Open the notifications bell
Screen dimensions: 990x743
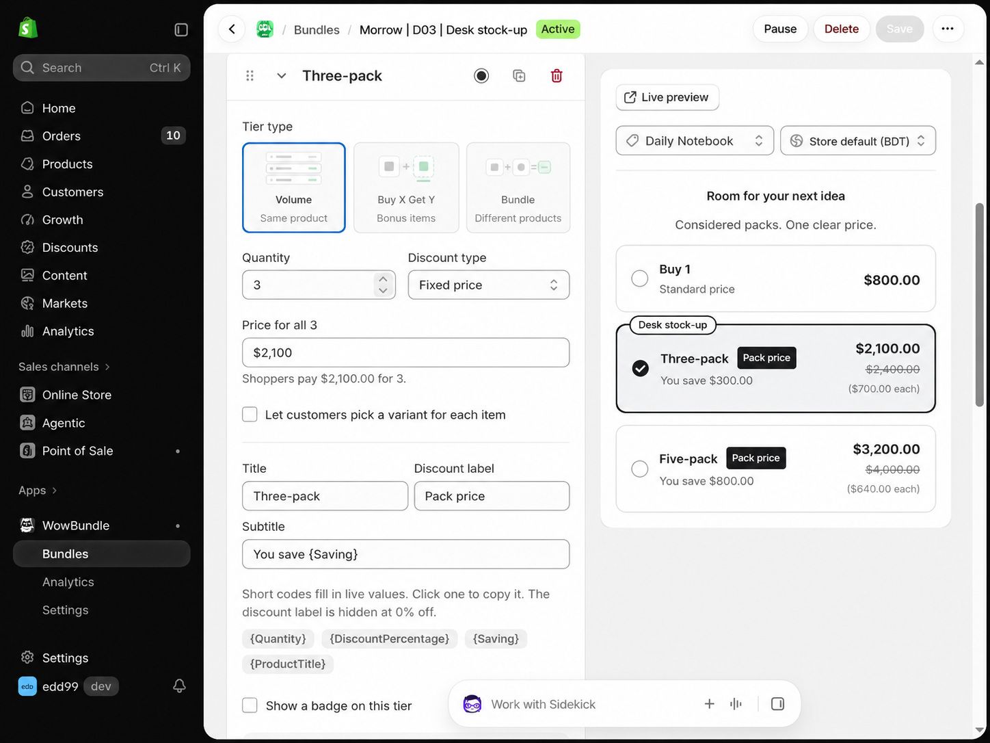pos(179,686)
